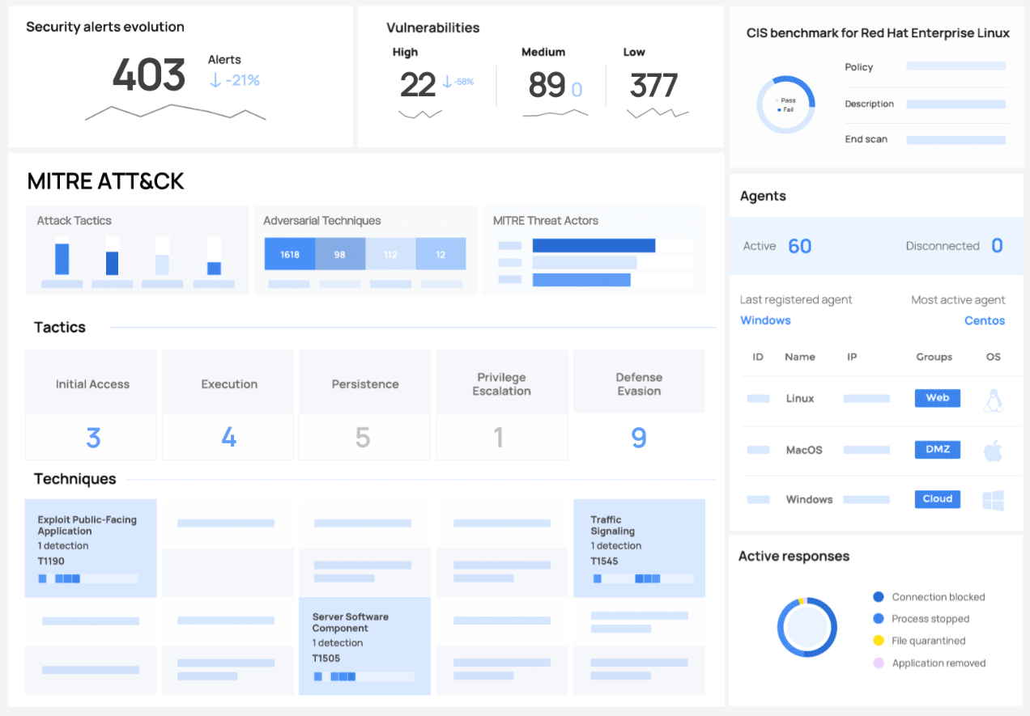This screenshot has width=1030, height=716.
Task: Select the Defense Evasion tactic card
Action: click(639, 405)
